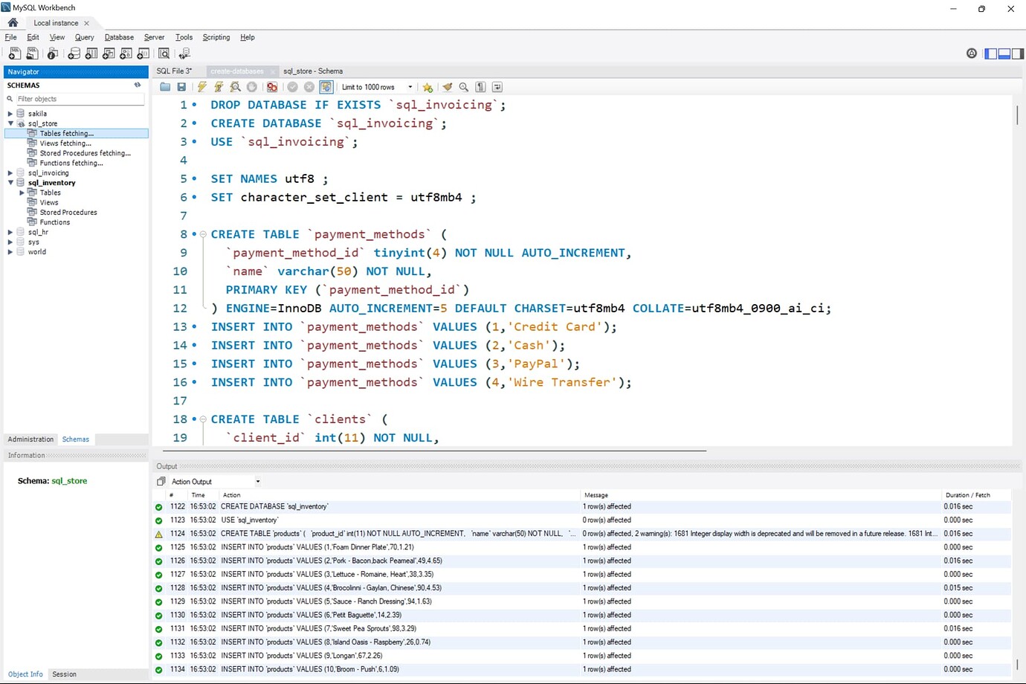Execute statement under cursor lightning icon
This screenshot has height=684, width=1026.
pos(219,87)
